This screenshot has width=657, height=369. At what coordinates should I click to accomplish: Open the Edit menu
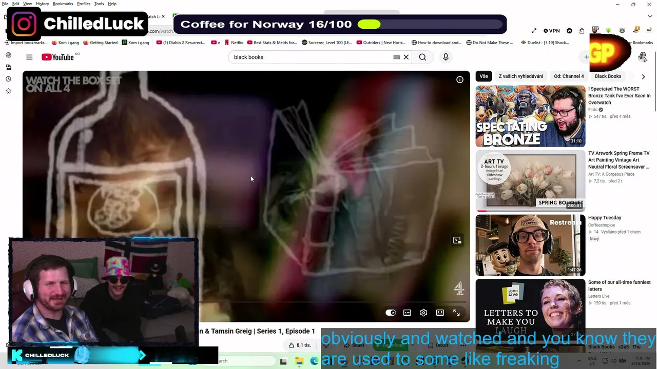pyautogui.click(x=16, y=4)
